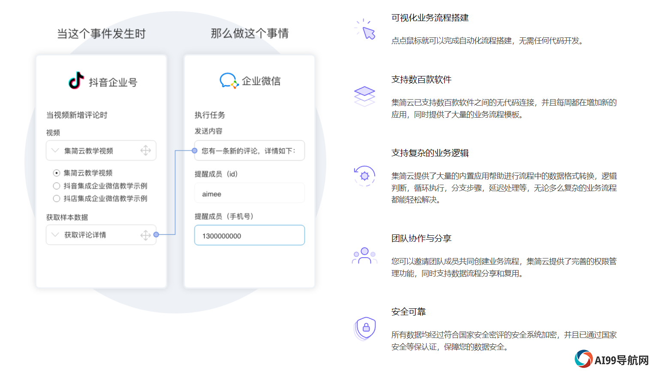Viewport: 656px width, 374px height.
Task: Click the mouse cursor icon beside 可视化业务流程搭建
Action: 365,29
